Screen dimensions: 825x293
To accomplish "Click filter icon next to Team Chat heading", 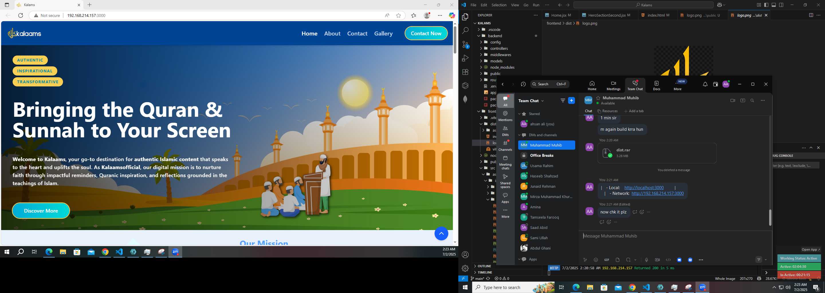I will pyautogui.click(x=563, y=100).
